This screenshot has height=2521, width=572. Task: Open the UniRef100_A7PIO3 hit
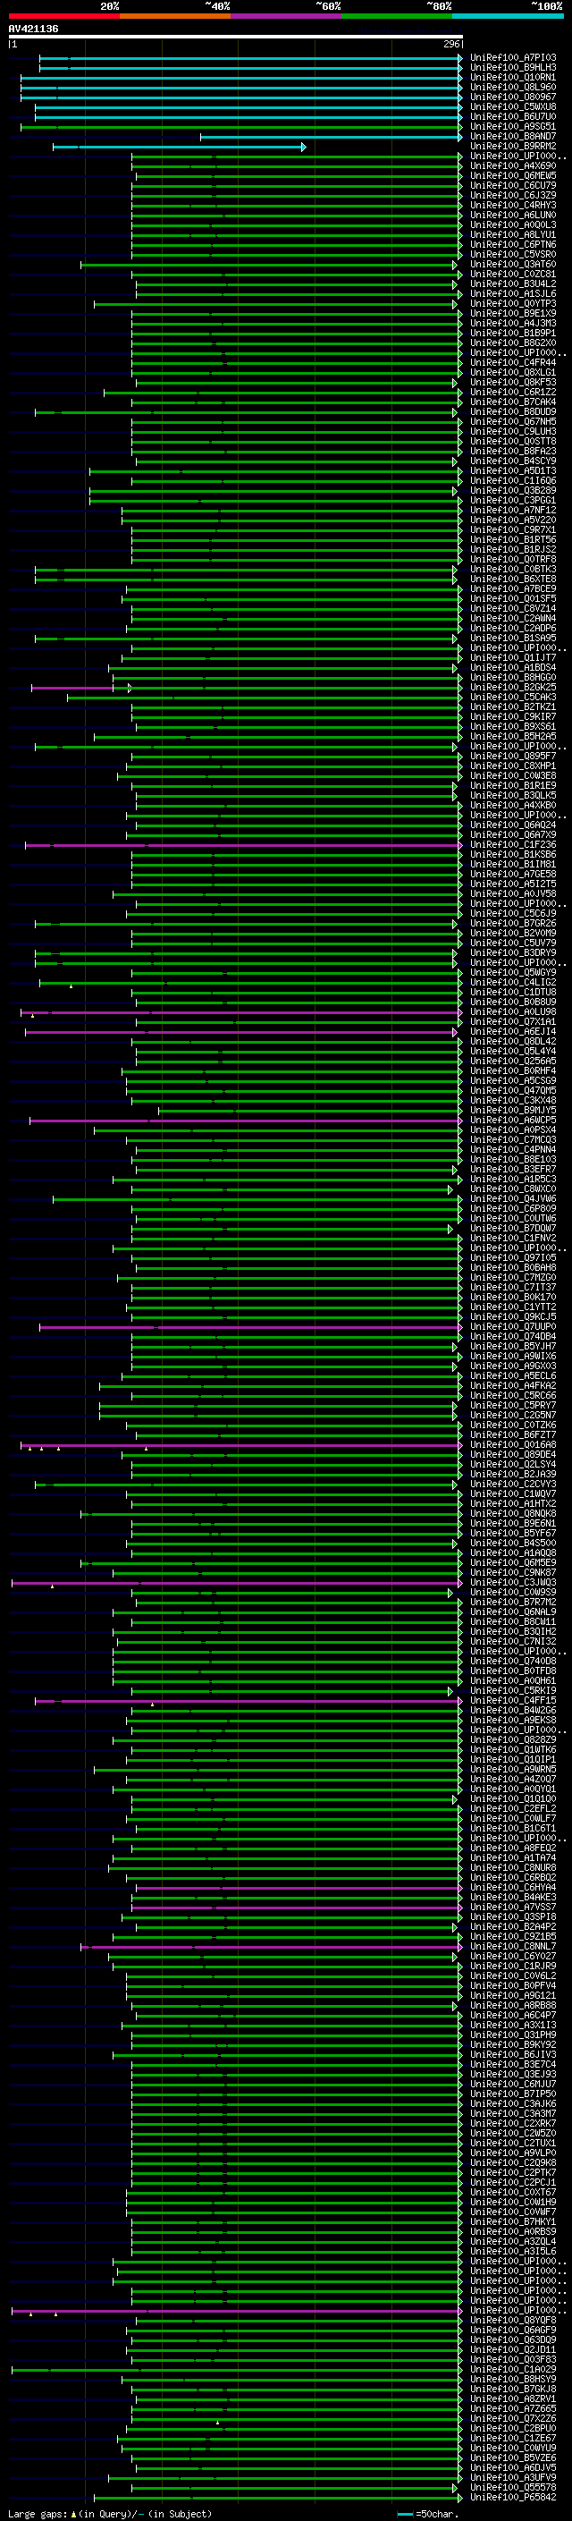512,58
